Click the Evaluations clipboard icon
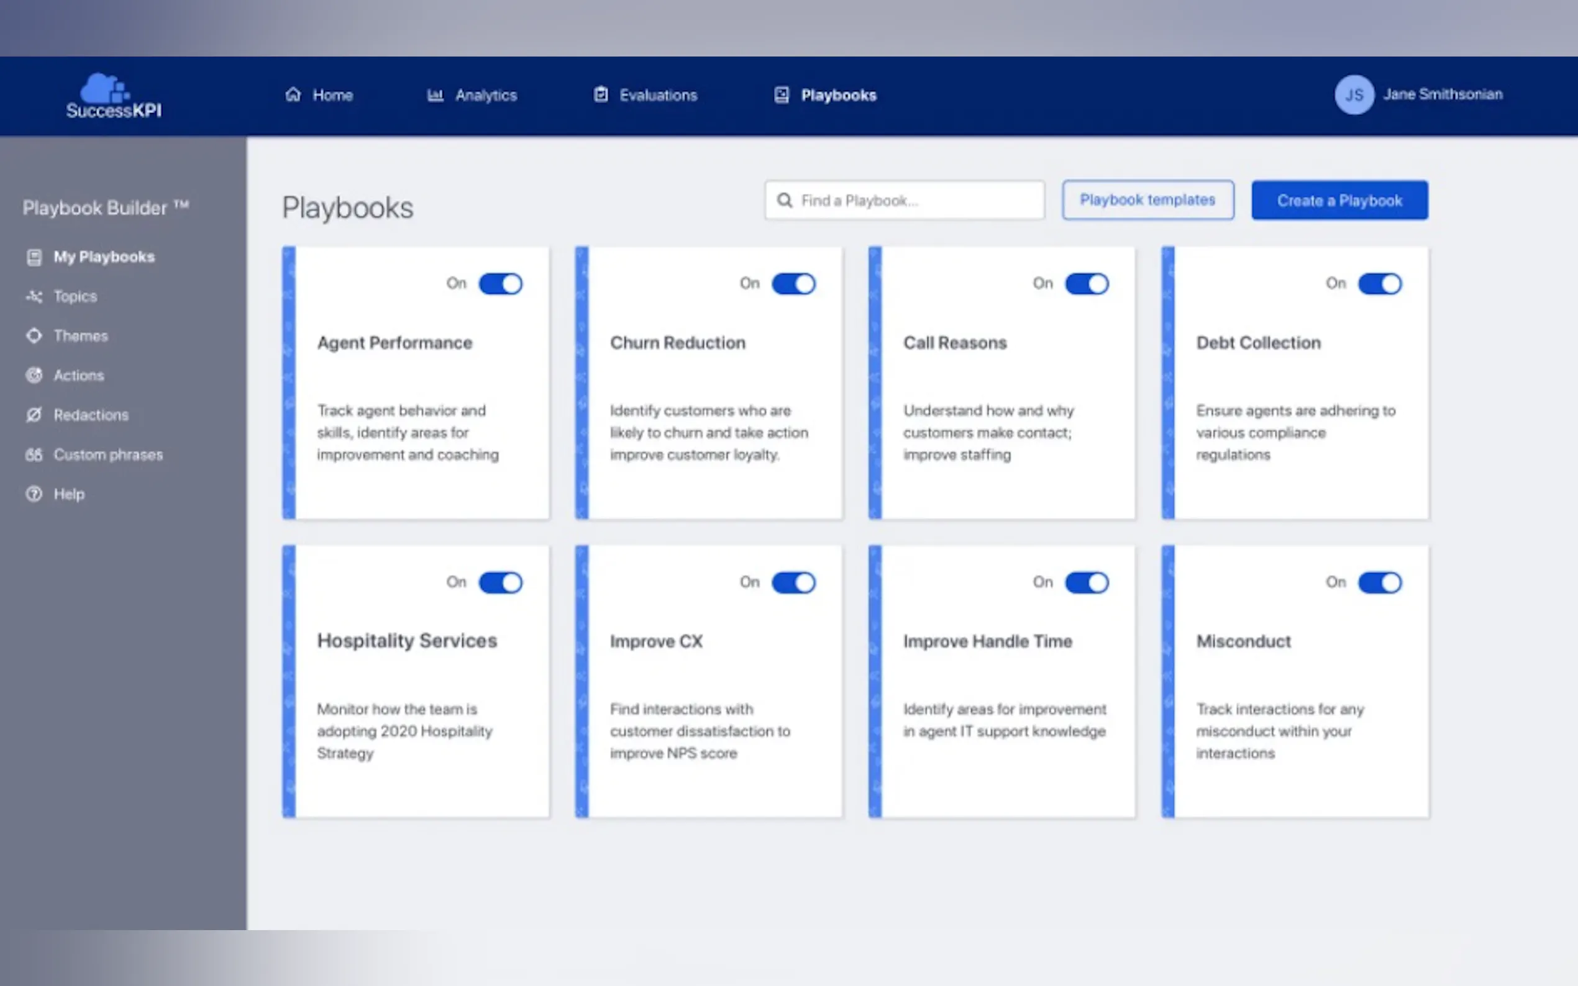The width and height of the screenshot is (1578, 986). coord(601,94)
